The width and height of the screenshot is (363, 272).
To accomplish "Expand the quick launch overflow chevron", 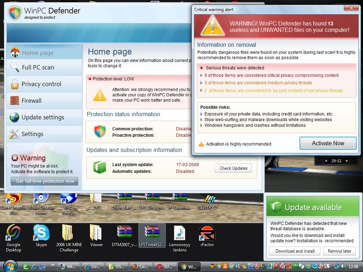I will point(53,265).
